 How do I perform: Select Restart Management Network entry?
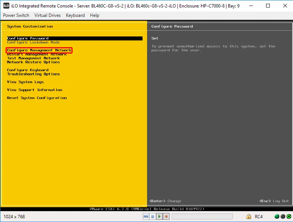coord(37,54)
